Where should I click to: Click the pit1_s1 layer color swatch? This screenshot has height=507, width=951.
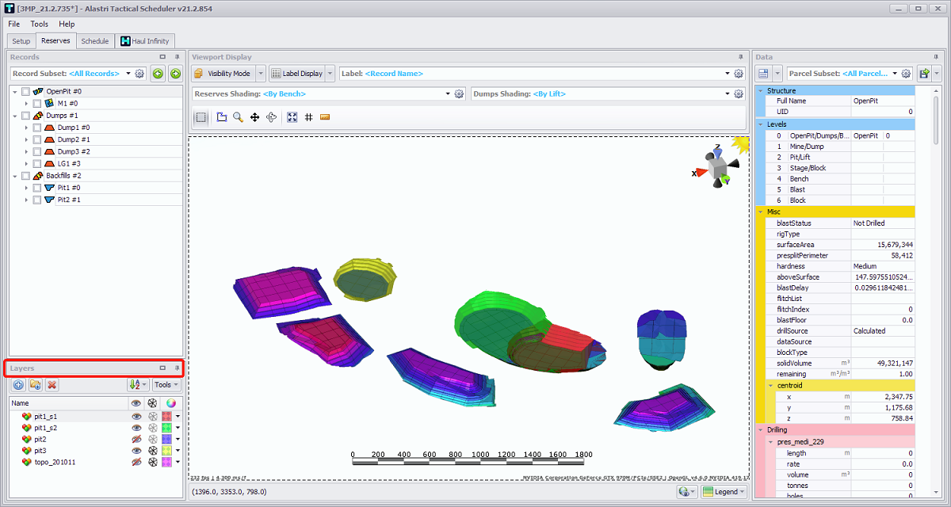pyautogui.click(x=167, y=416)
